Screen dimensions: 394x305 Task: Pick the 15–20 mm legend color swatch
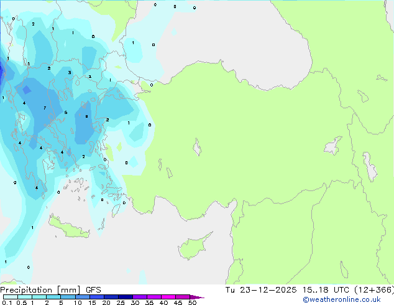click(x=97, y=297)
